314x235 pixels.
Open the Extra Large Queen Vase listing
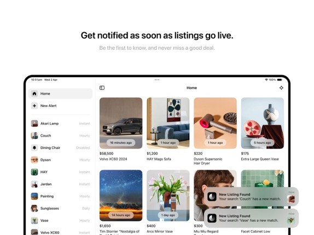[263, 123]
